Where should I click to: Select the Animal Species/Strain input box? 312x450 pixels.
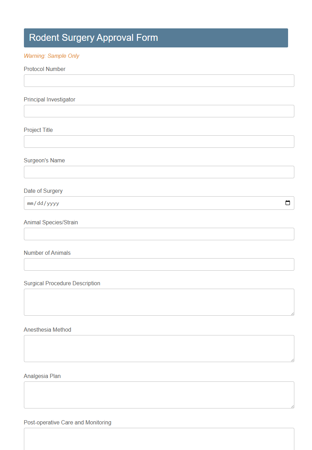coord(159,234)
